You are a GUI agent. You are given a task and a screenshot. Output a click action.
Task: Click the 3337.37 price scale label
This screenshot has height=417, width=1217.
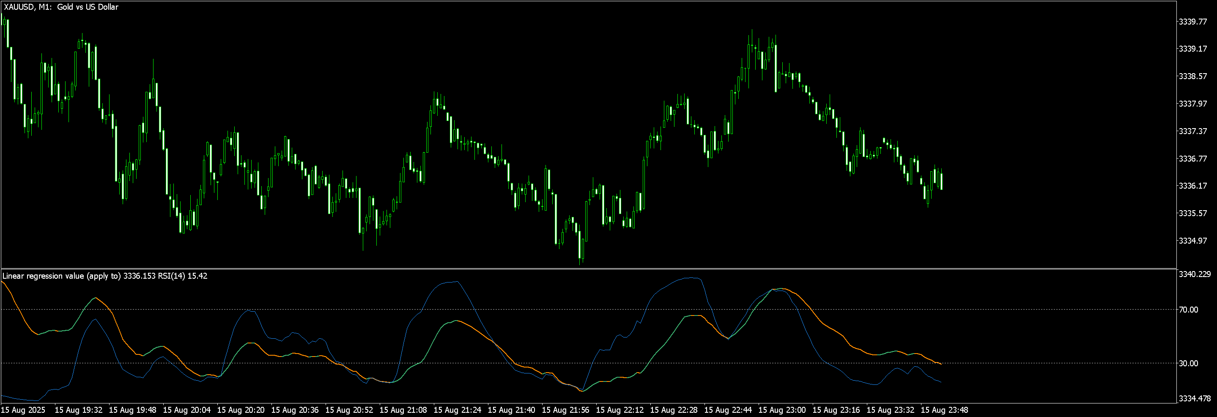tap(1193, 131)
